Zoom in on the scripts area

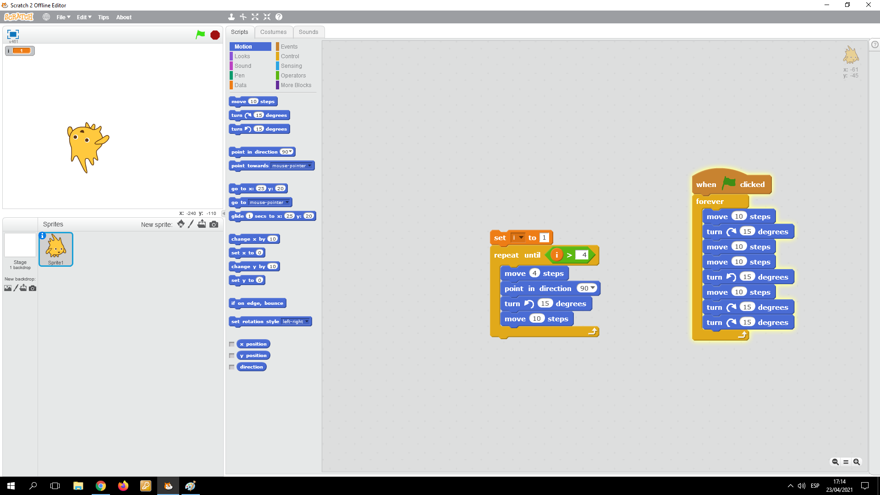click(x=857, y=462)
